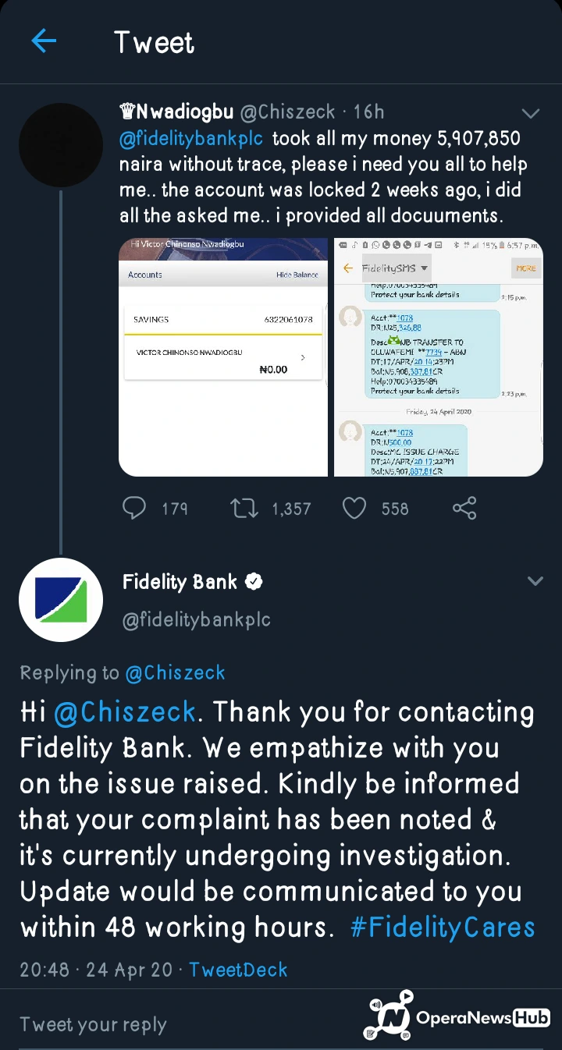Open the Fidelity Bank display name
Viewport: 562px width, 1050px height.
coord(180,582)
